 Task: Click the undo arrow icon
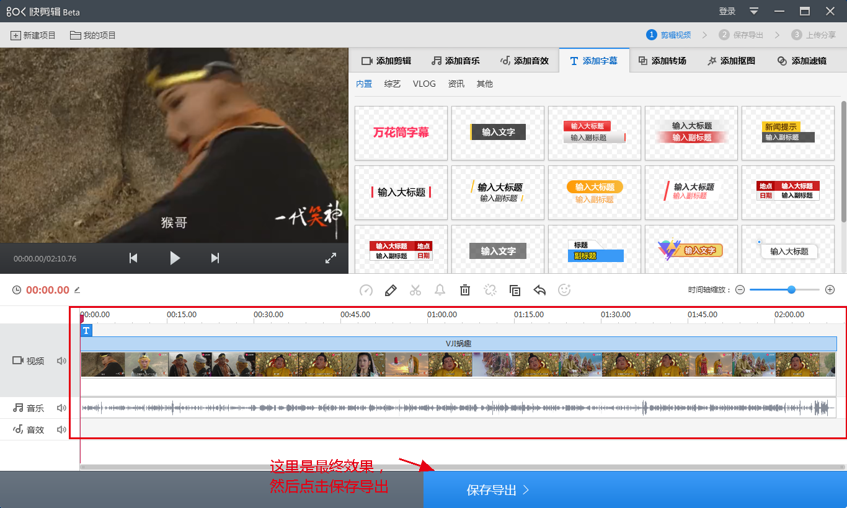click(x=539, y=290)
